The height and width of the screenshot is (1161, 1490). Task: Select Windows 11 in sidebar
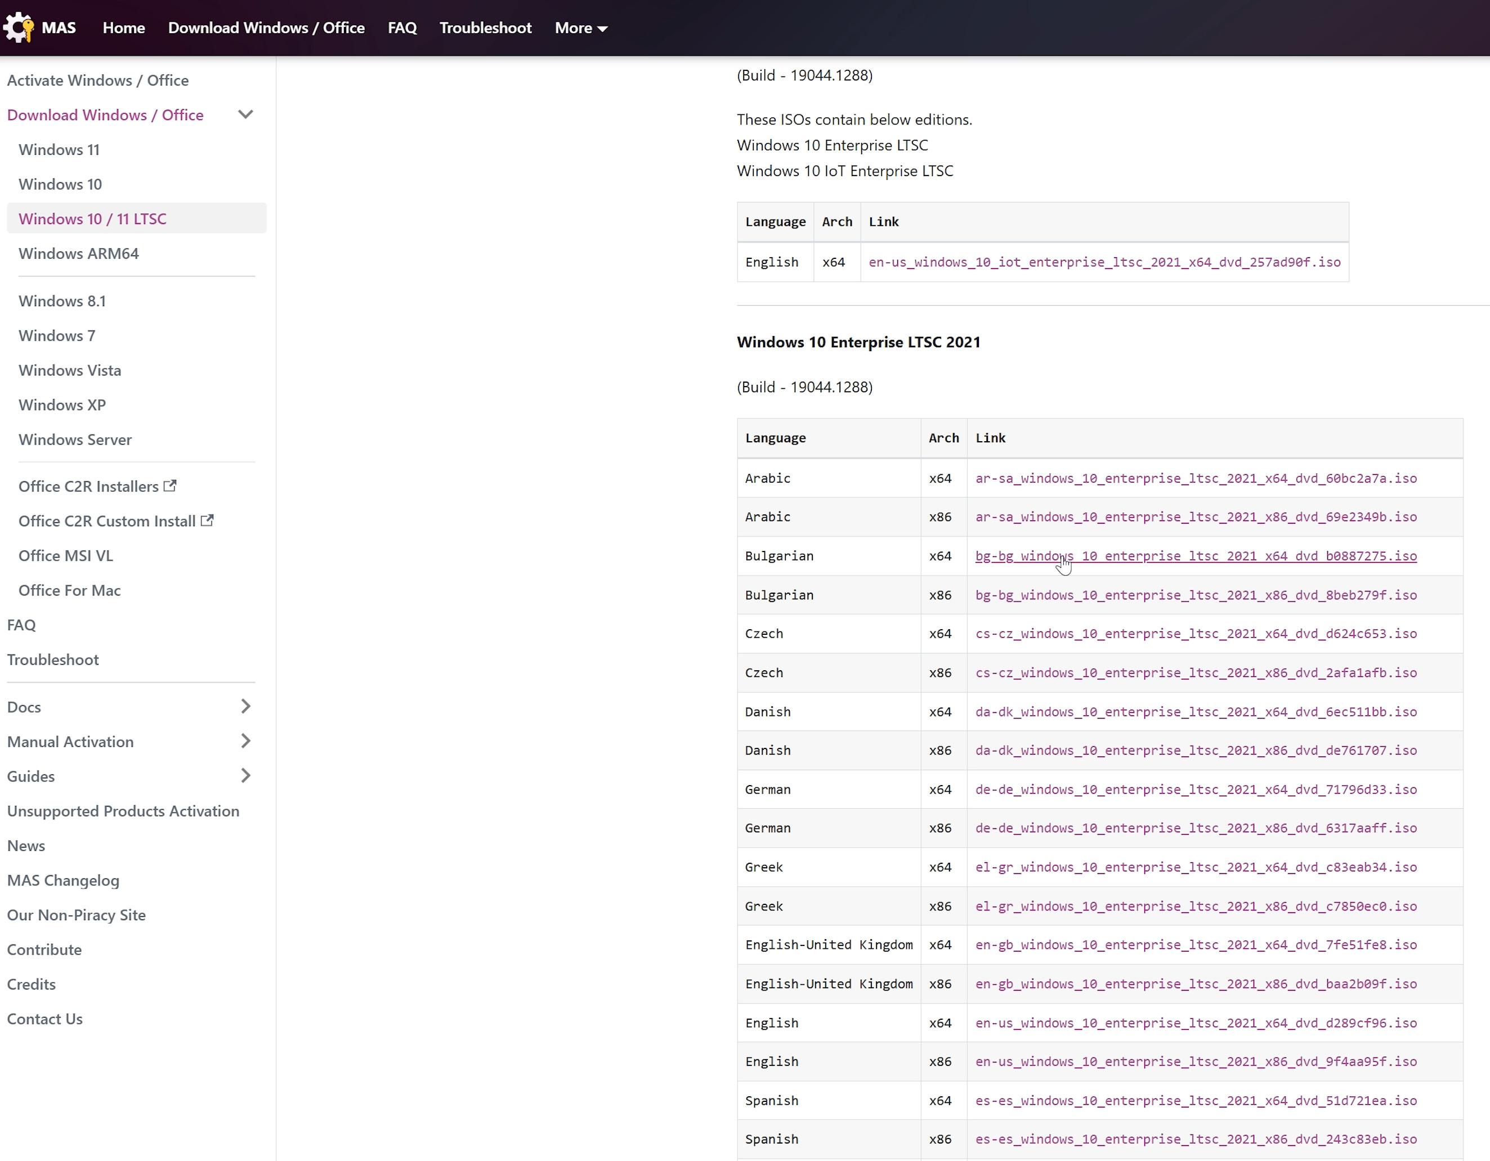pos(59,149)
